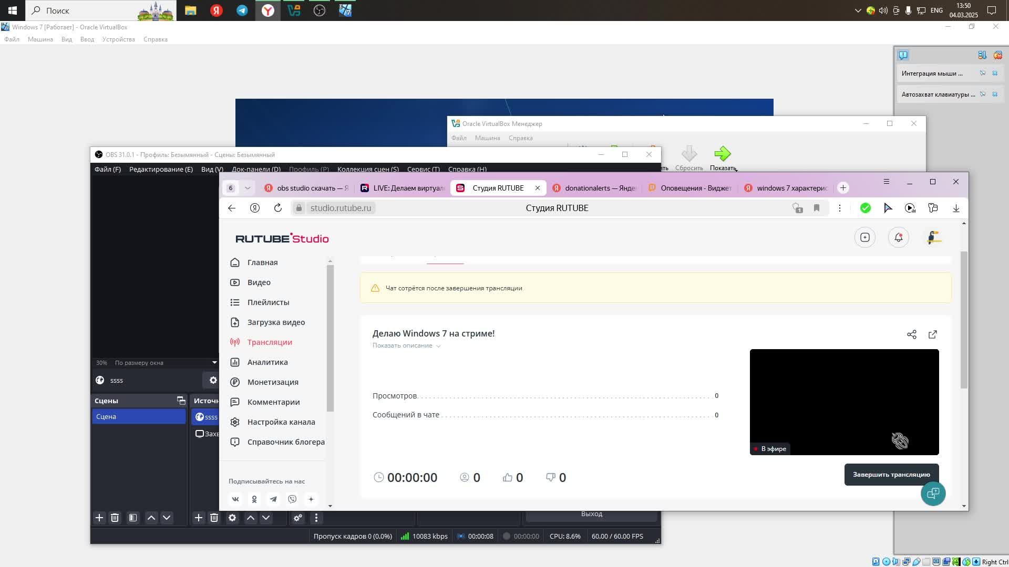Viewport: 1009px width, 567px height.
Task: Add a new source in OBS Sources panel
Action: click(x=199, y=518)
